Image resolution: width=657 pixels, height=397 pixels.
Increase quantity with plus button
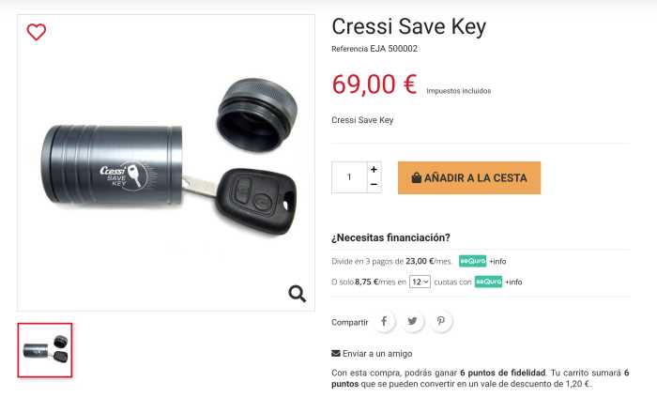point(374,170)
